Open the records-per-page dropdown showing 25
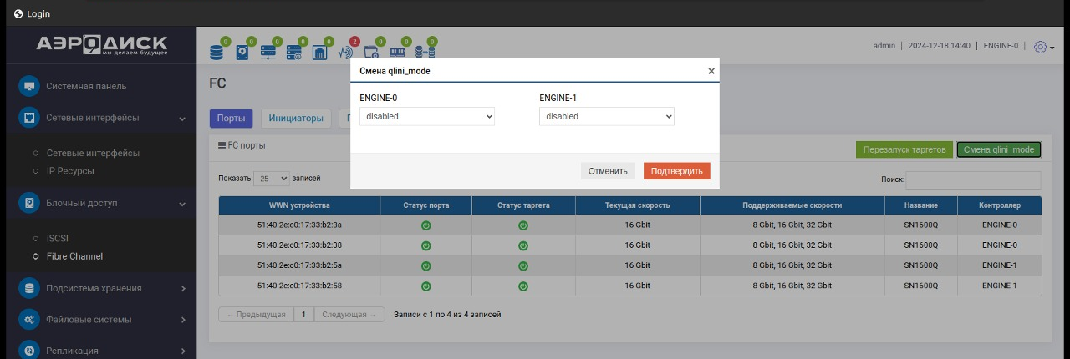This screenshot has width=1070, height=359. [x=272, y=179]
